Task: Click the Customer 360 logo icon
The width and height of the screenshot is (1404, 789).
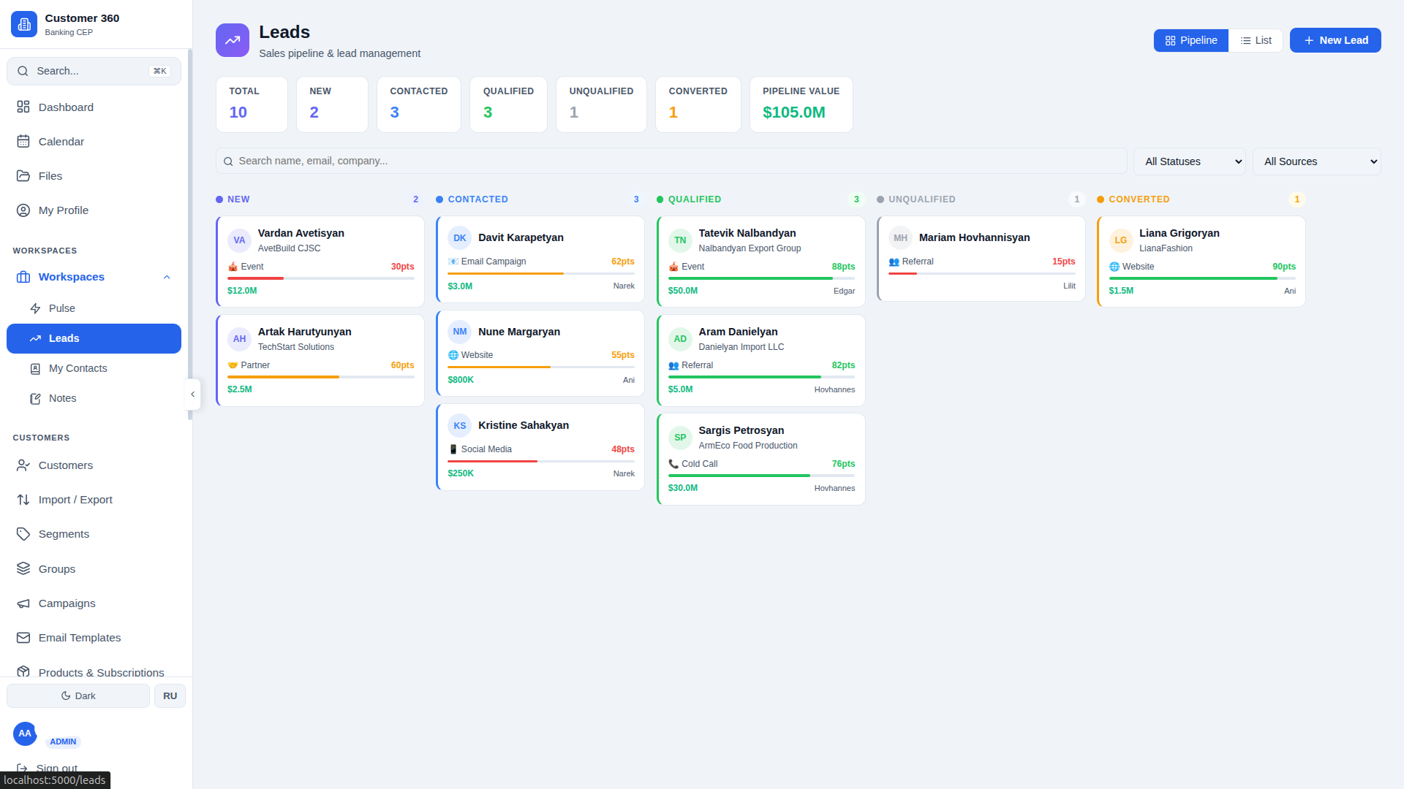Action: point(24,24)
